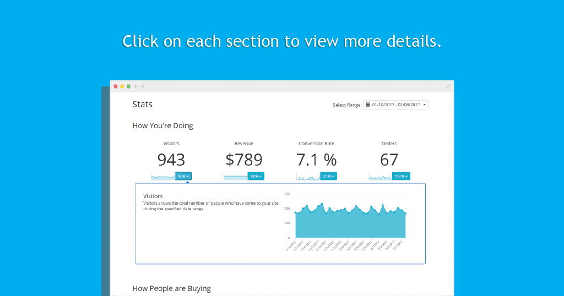Click the expand window icon in title bar

point(448,86)
